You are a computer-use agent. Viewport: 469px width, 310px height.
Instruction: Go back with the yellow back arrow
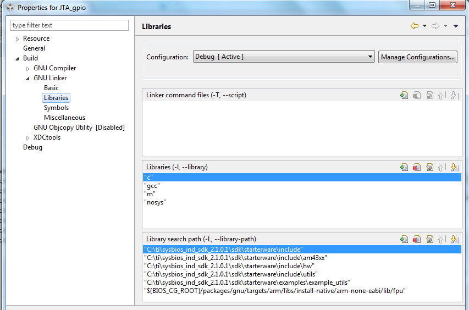point(415,26)
